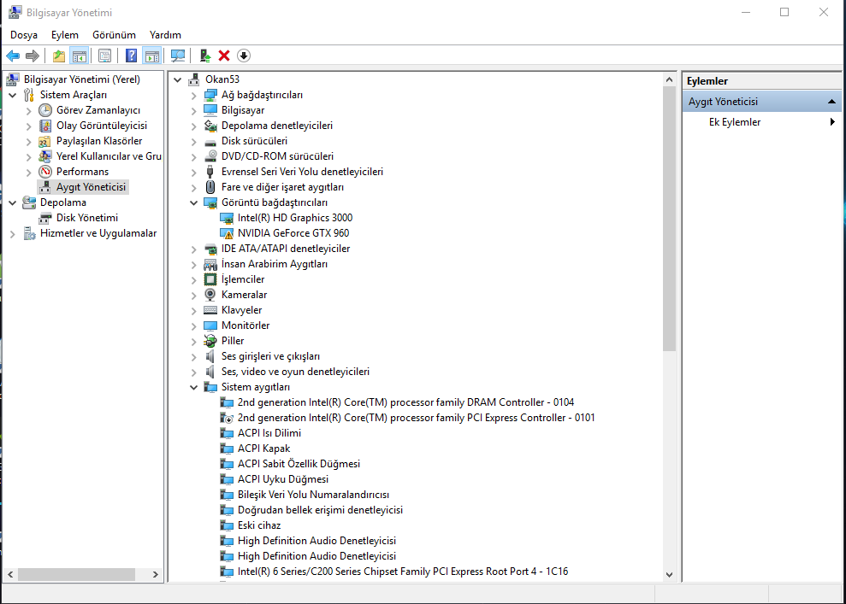Select the ACPI Kapak device
846x604 pixels.
(x=263, y=449)
